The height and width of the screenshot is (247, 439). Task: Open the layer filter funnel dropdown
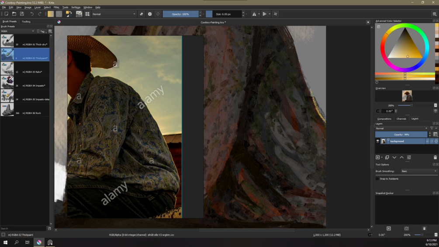(x=433, y=128)
